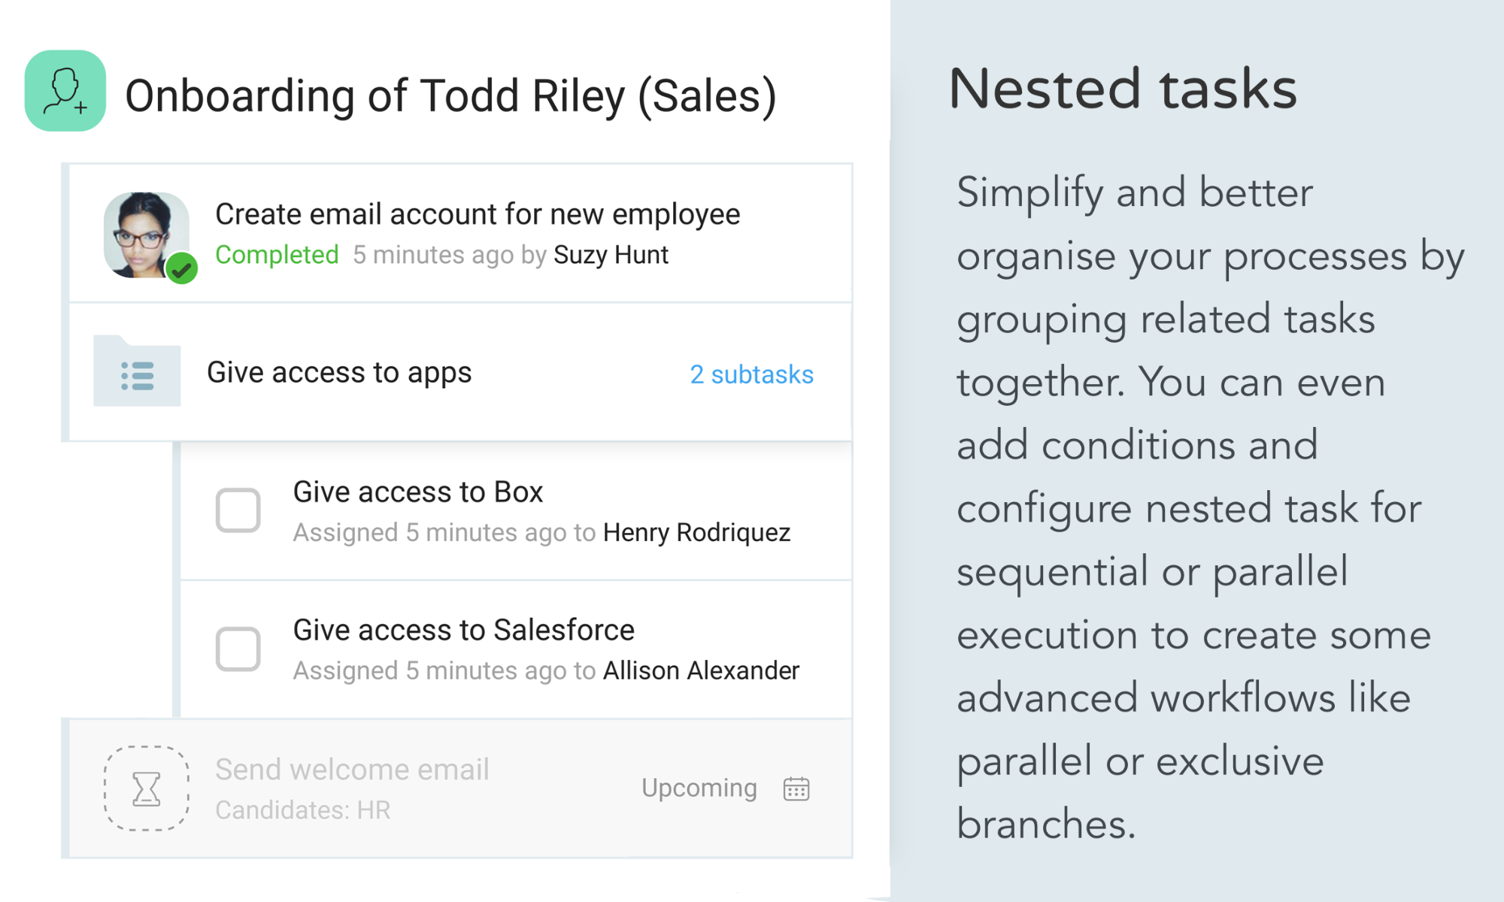Click the green onboarding user-plus icon
Viewport: 1504px width, 902px height.
coord(65,91)
